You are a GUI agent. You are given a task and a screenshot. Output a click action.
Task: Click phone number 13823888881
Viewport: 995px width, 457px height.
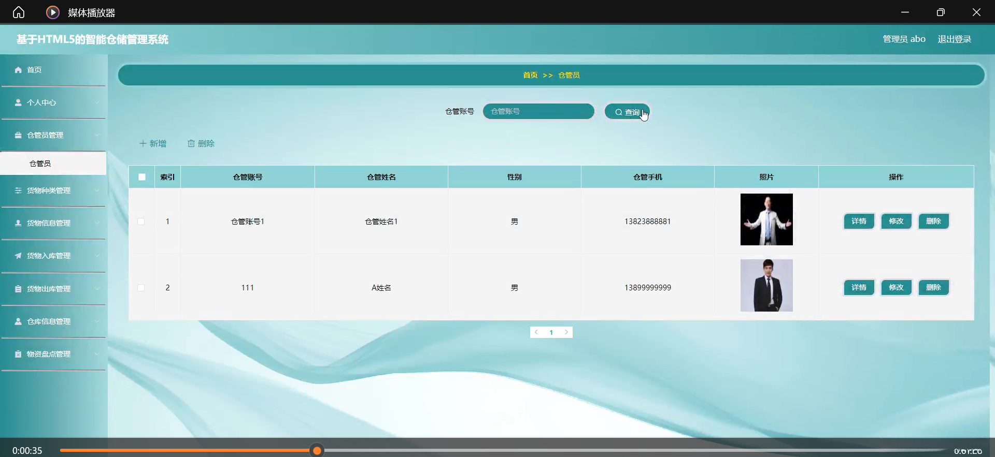pyautogui.click(x=648, y=222)
